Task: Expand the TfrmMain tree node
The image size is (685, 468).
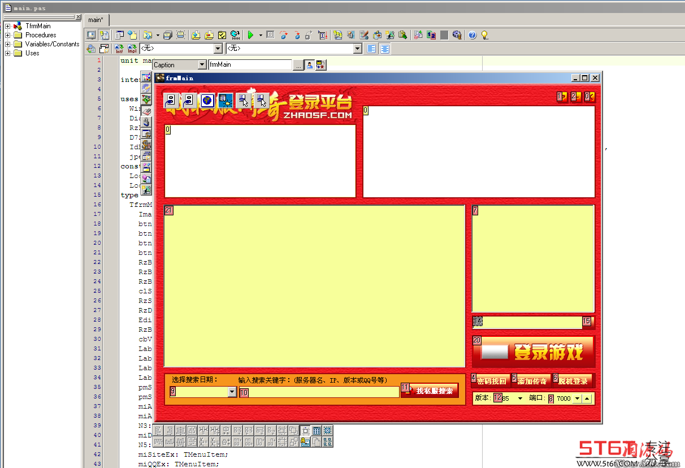Action: [8, 26]
